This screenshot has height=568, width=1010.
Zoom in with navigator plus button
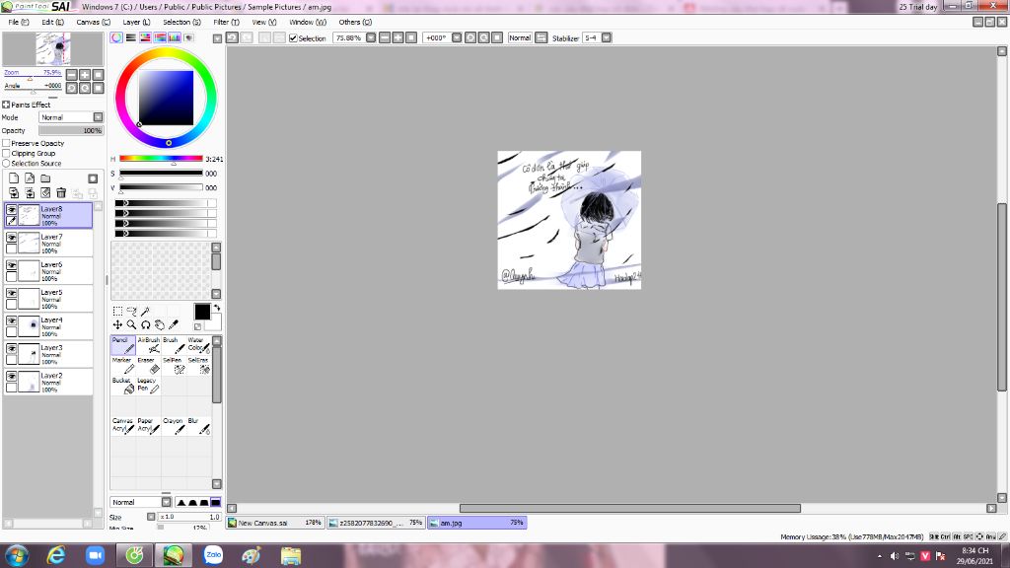(x=85, y=75)
